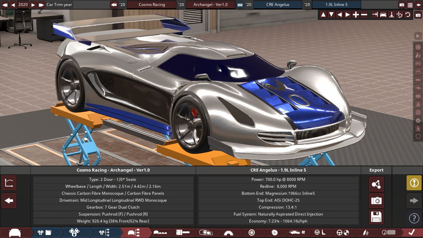Screen dimensions: 423x238
Task: Click the move-and-rotate axes camera icon
Action: 400,15
